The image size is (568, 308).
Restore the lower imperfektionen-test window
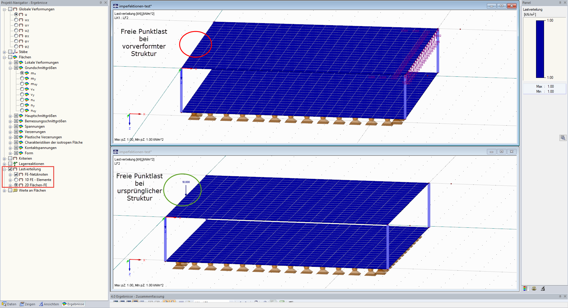tap(502, 151)
